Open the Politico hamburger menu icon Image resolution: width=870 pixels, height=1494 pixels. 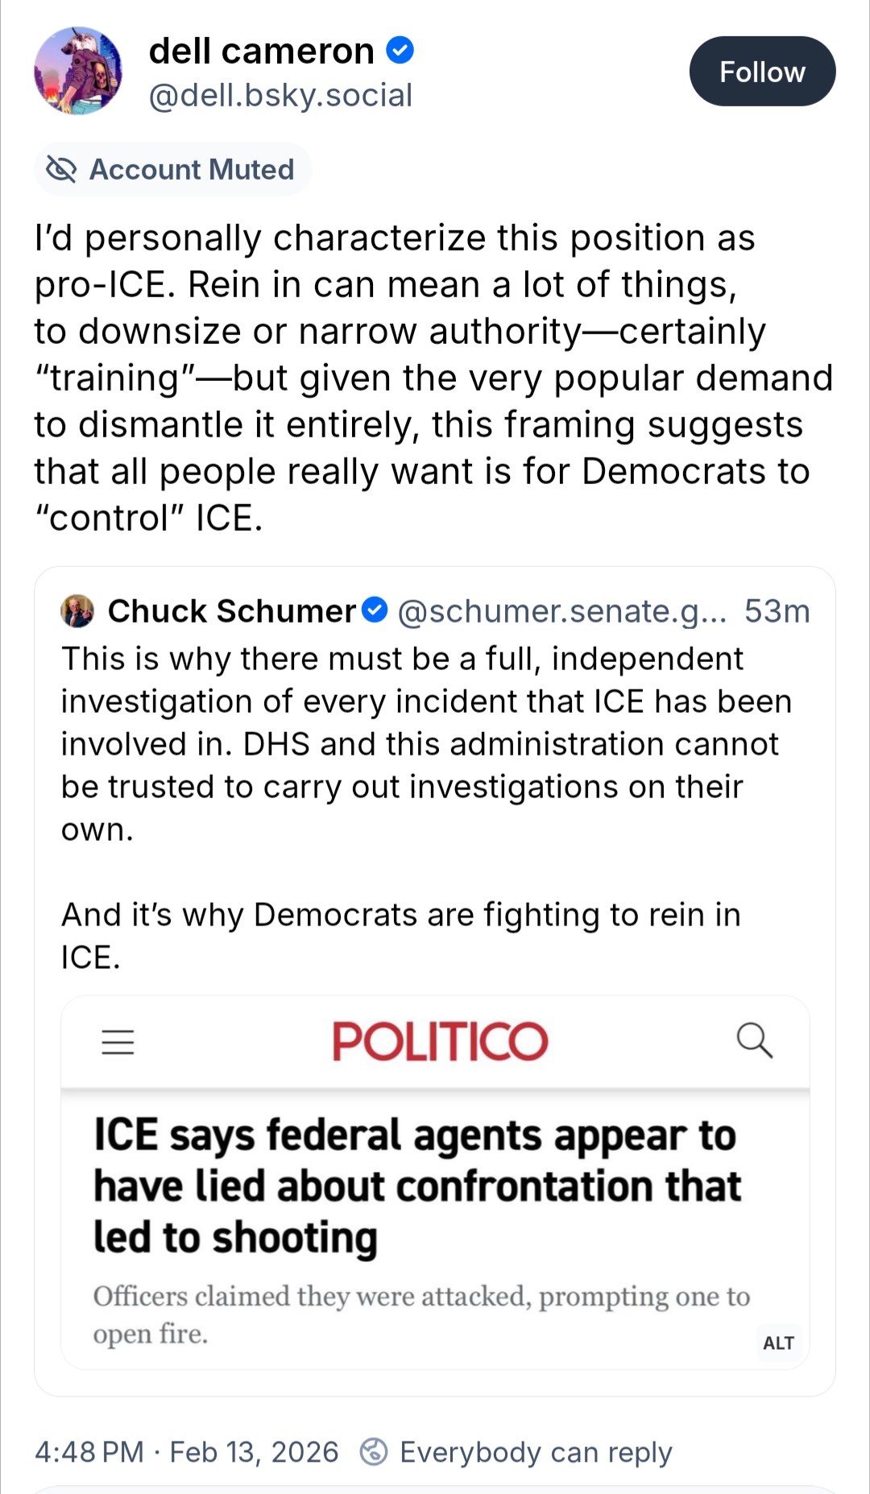(118, 1041)
